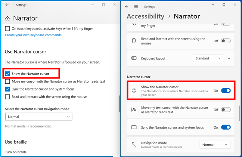This screenshot has width=242, height=157.
Task: Click the Turn on braille text
Action: [16, 152]
